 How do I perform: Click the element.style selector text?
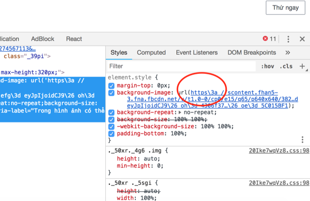tap(130, 77)
